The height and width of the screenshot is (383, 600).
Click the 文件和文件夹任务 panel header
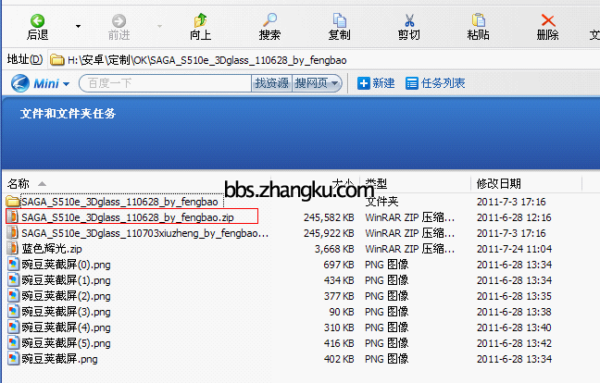point(68,114)
